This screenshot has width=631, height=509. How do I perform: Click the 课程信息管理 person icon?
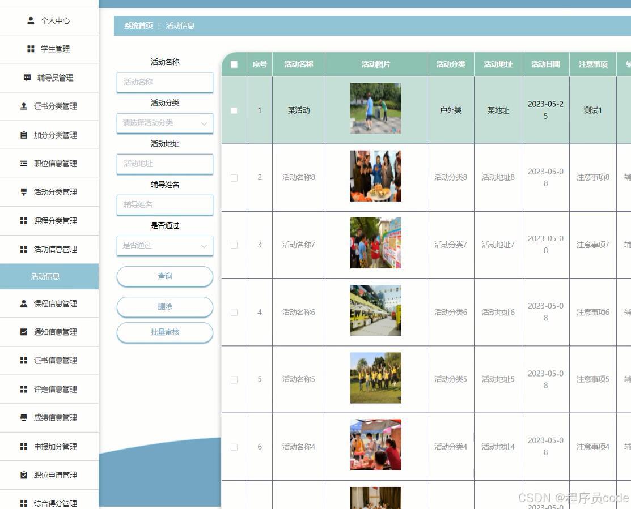click(x=24, y=303)
